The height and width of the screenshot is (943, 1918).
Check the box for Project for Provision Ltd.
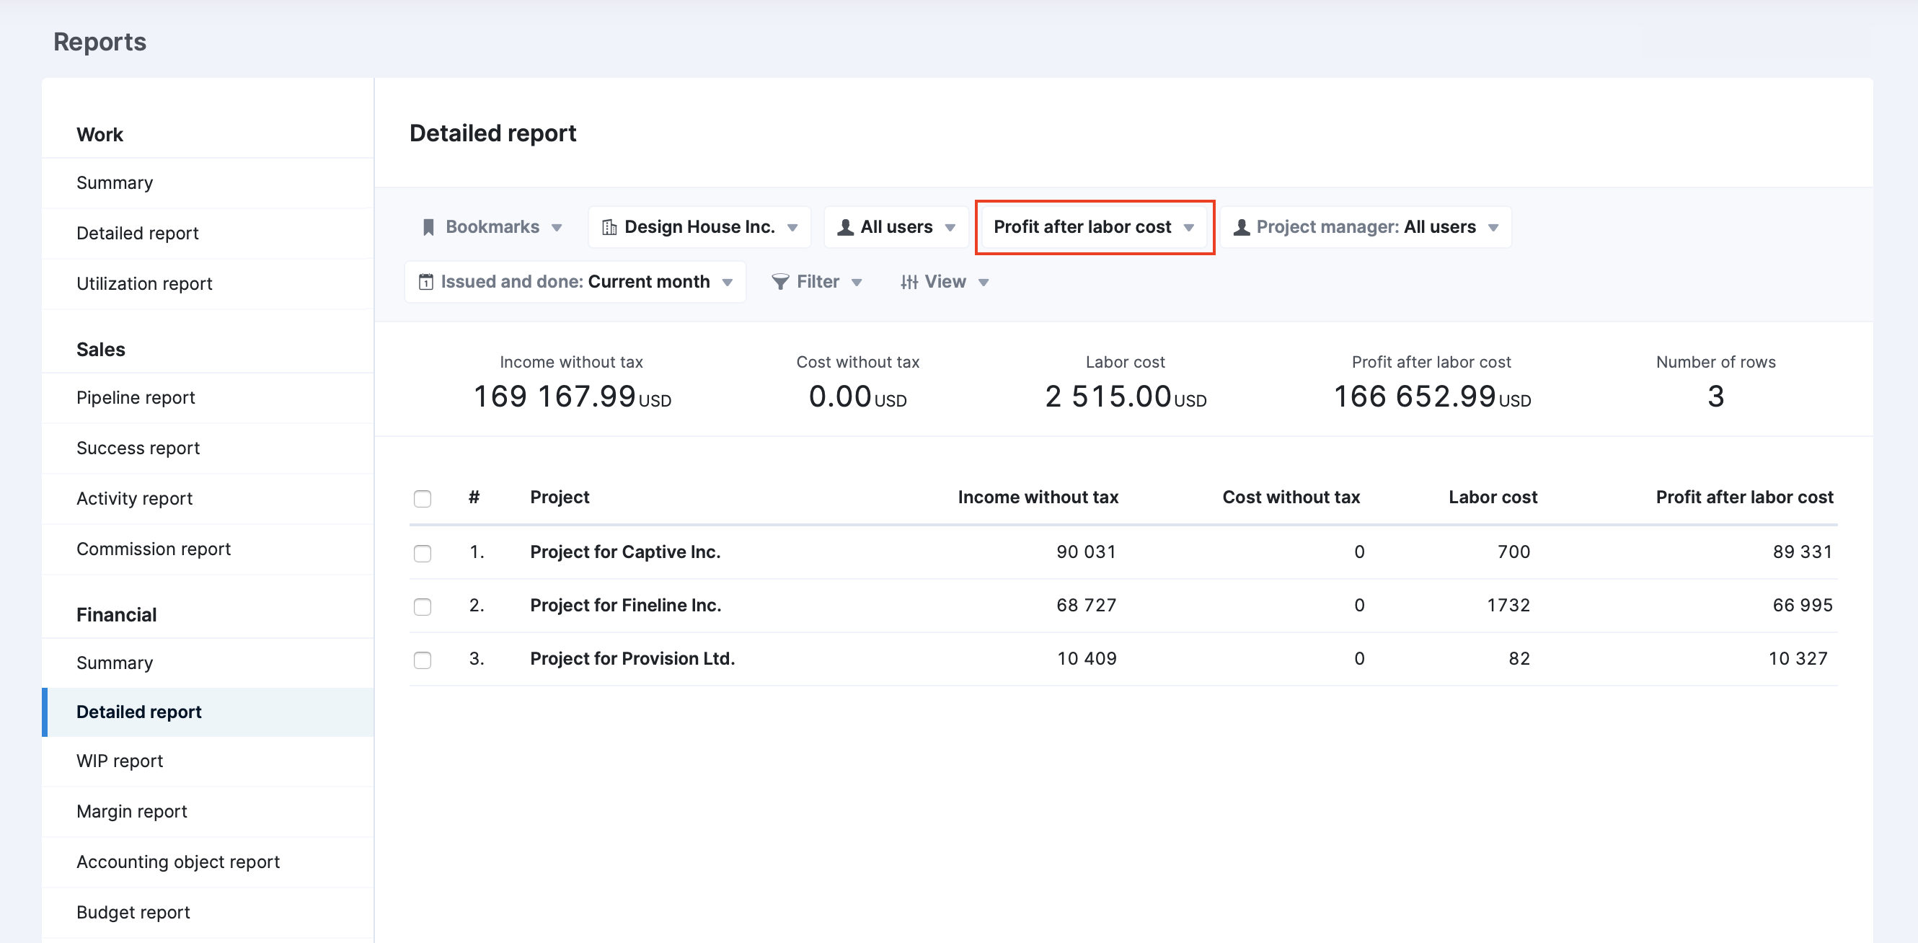(422, 660)
